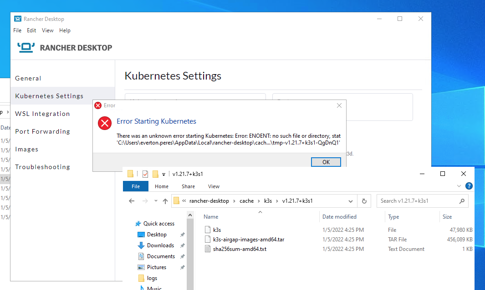The width and height of the screenshot is (485, 290).
Task: Open the File menu in Rancher Desktop
Action: pos(17,30)
